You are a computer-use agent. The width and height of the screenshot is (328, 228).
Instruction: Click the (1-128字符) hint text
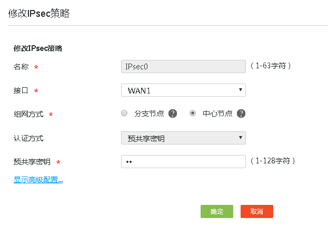click(x=273, y=161)
